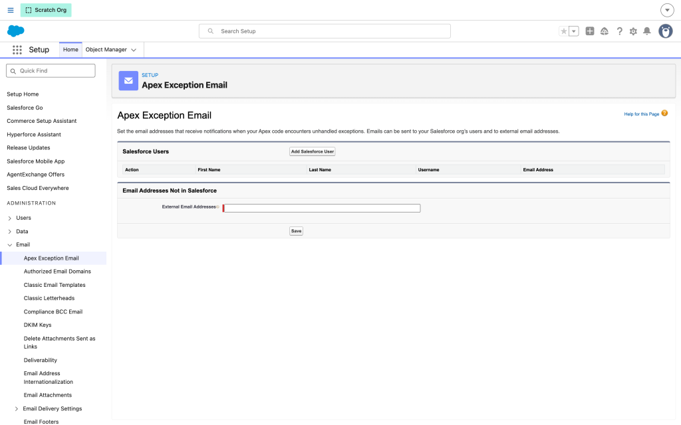
Task: Click the Quick Find magnifier icon
Action: [x=13, y=71]
